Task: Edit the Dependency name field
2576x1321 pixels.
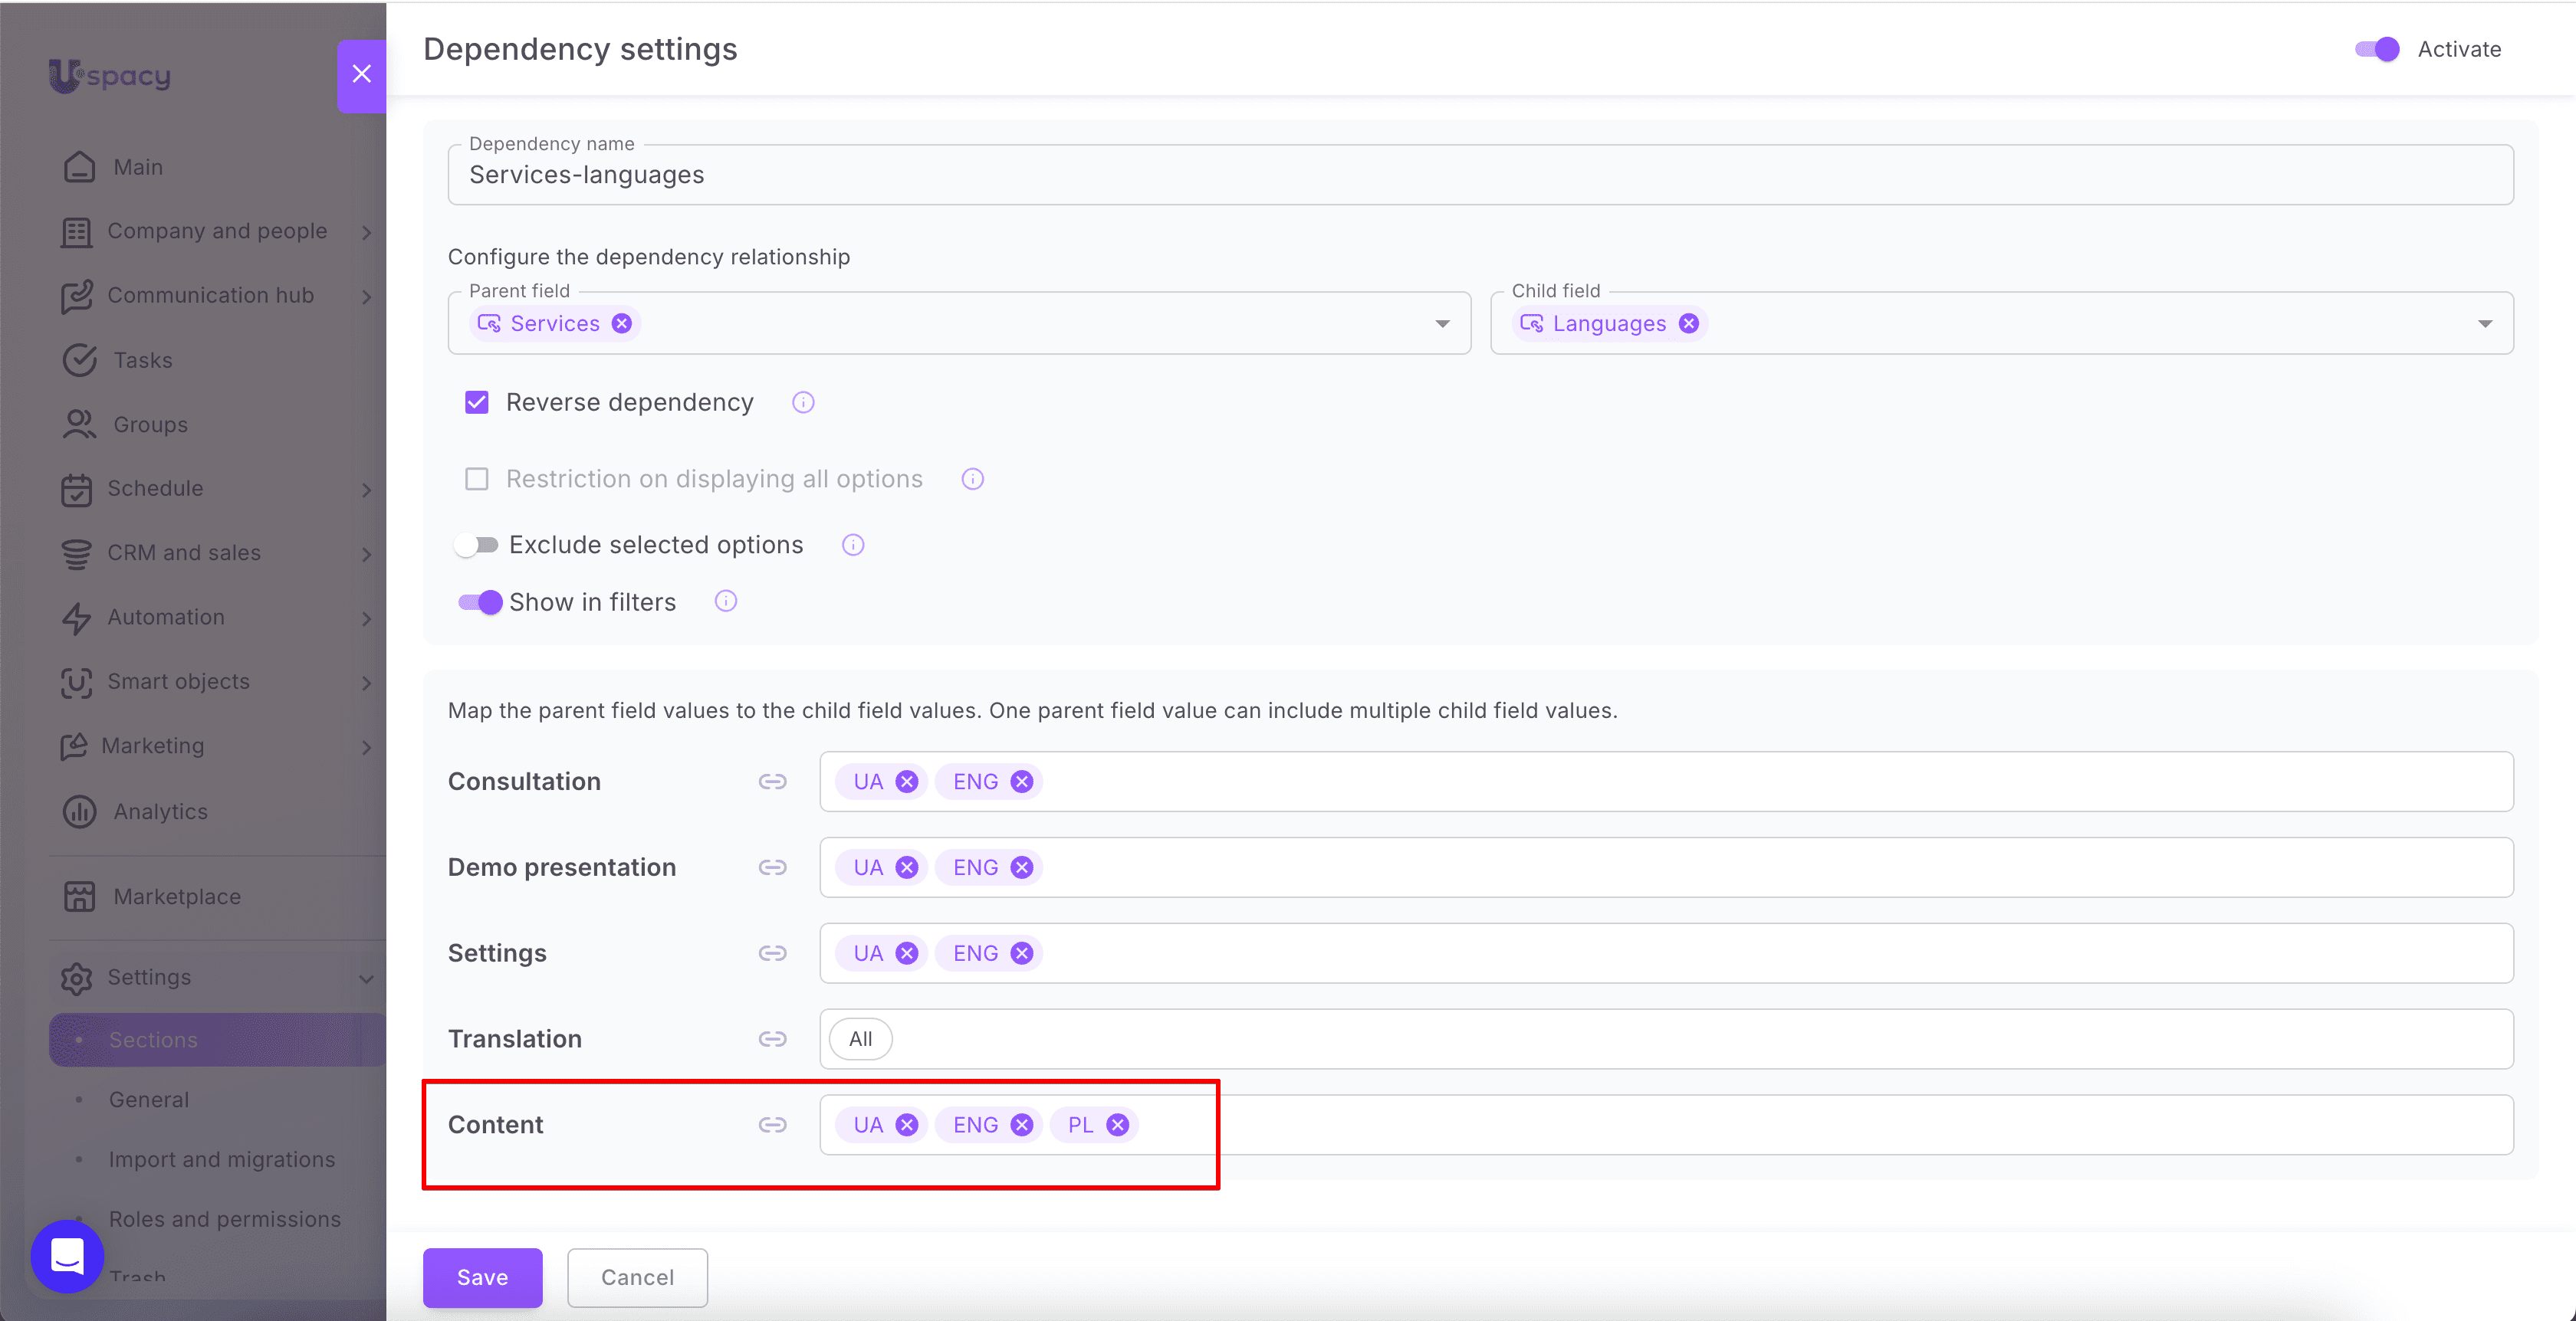Action: [1480, 175]
